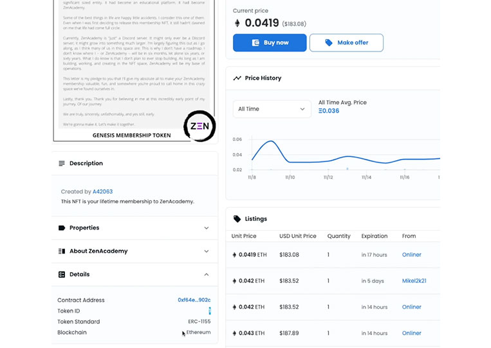This screenshot has height=348, width=491.
Task: Expand the Properties section
Action: (x=134, y=228)
